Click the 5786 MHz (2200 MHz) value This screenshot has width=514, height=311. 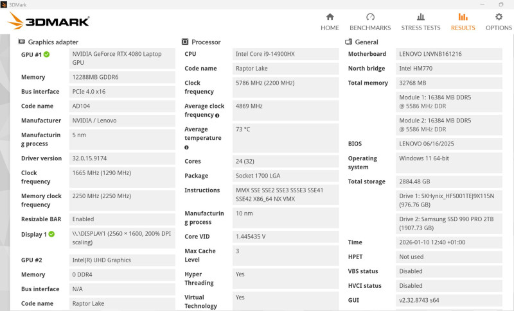click(285, 87)
